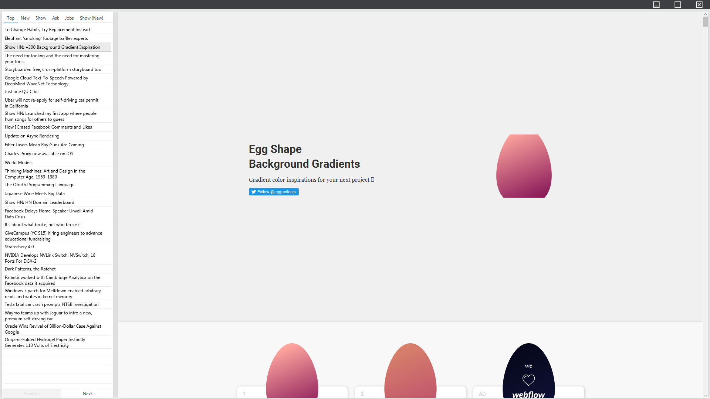The height and width of the screenshot is (399, 710).
Task: Open the Stratechery 4.0 story
Action: click(x=19, y=246)
